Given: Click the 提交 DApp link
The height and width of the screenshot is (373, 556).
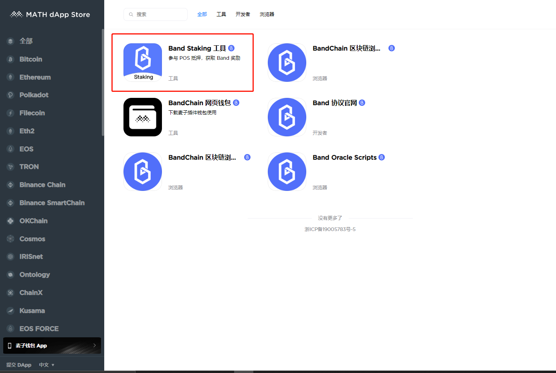Looking at the screenshot, I should point(19,365).
